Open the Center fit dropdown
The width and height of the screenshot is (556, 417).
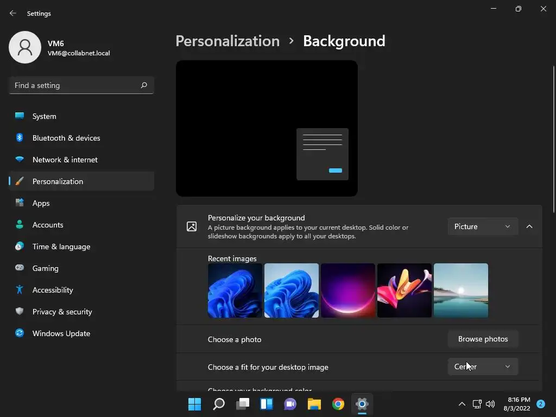(x=483, y=367)
